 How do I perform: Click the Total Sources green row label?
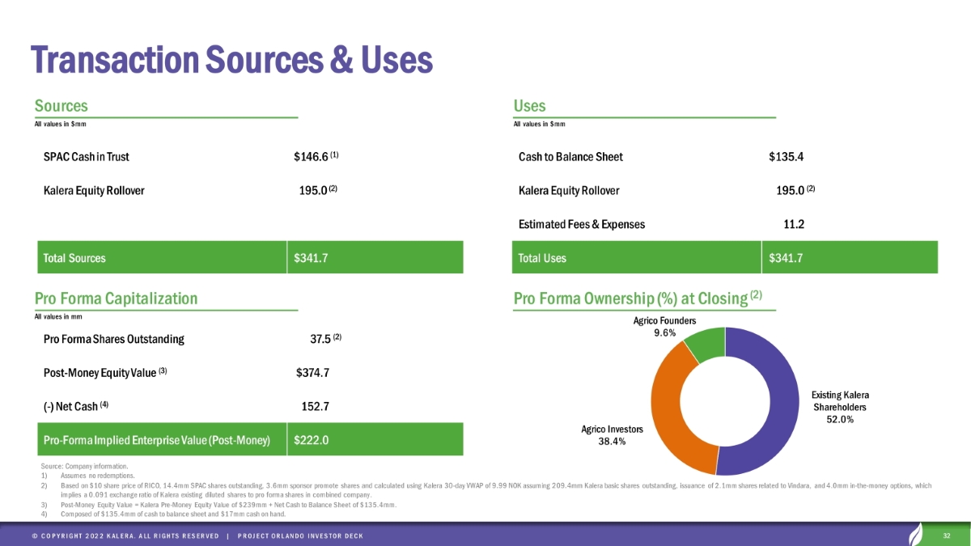tap(74, 259)
